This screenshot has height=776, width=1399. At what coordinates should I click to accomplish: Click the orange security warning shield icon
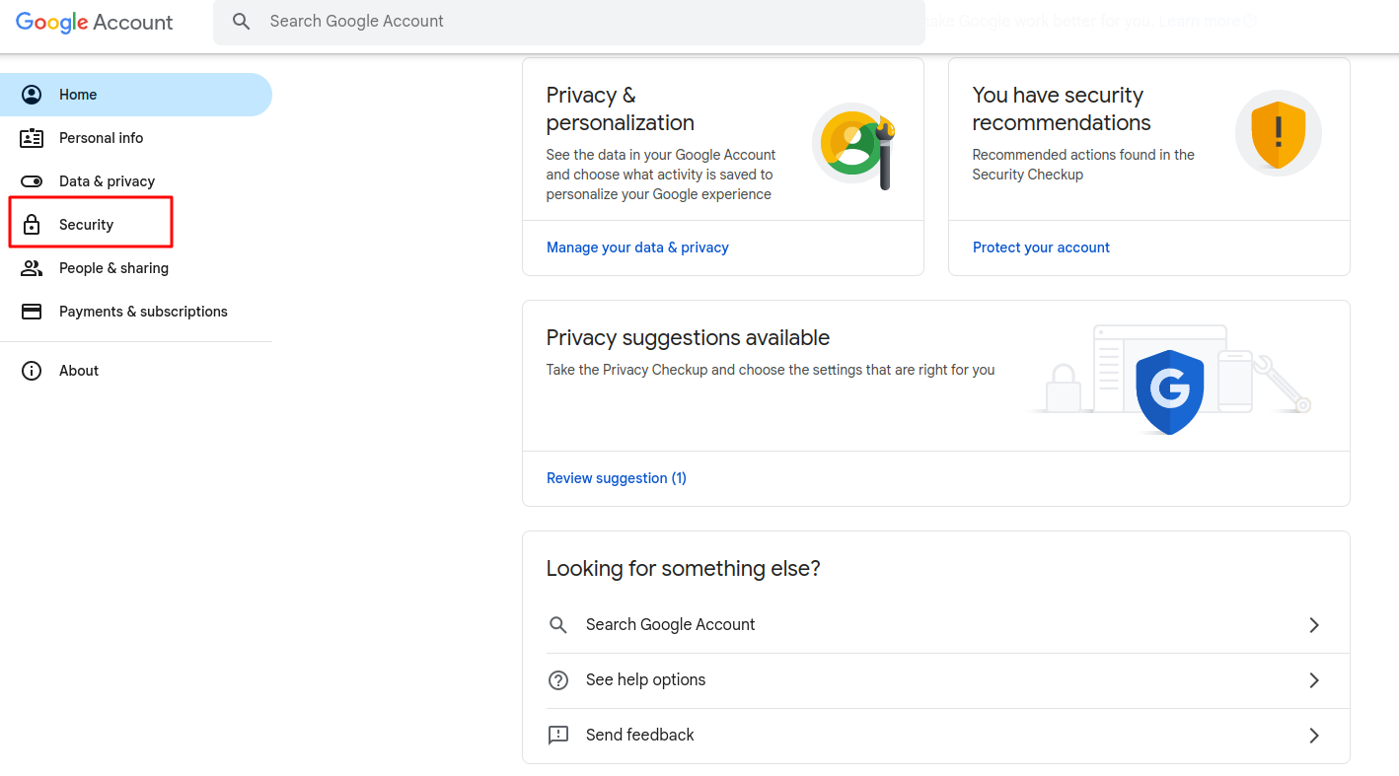[x=1278, y=133]
